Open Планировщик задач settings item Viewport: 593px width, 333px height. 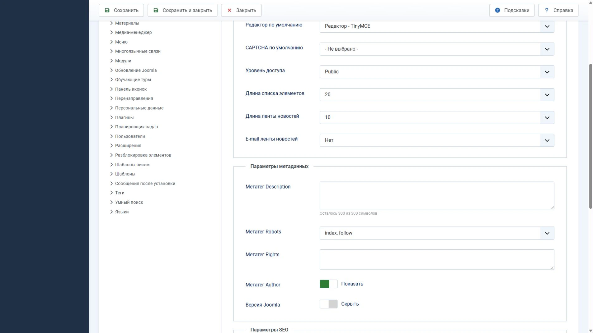click(136, 127)
